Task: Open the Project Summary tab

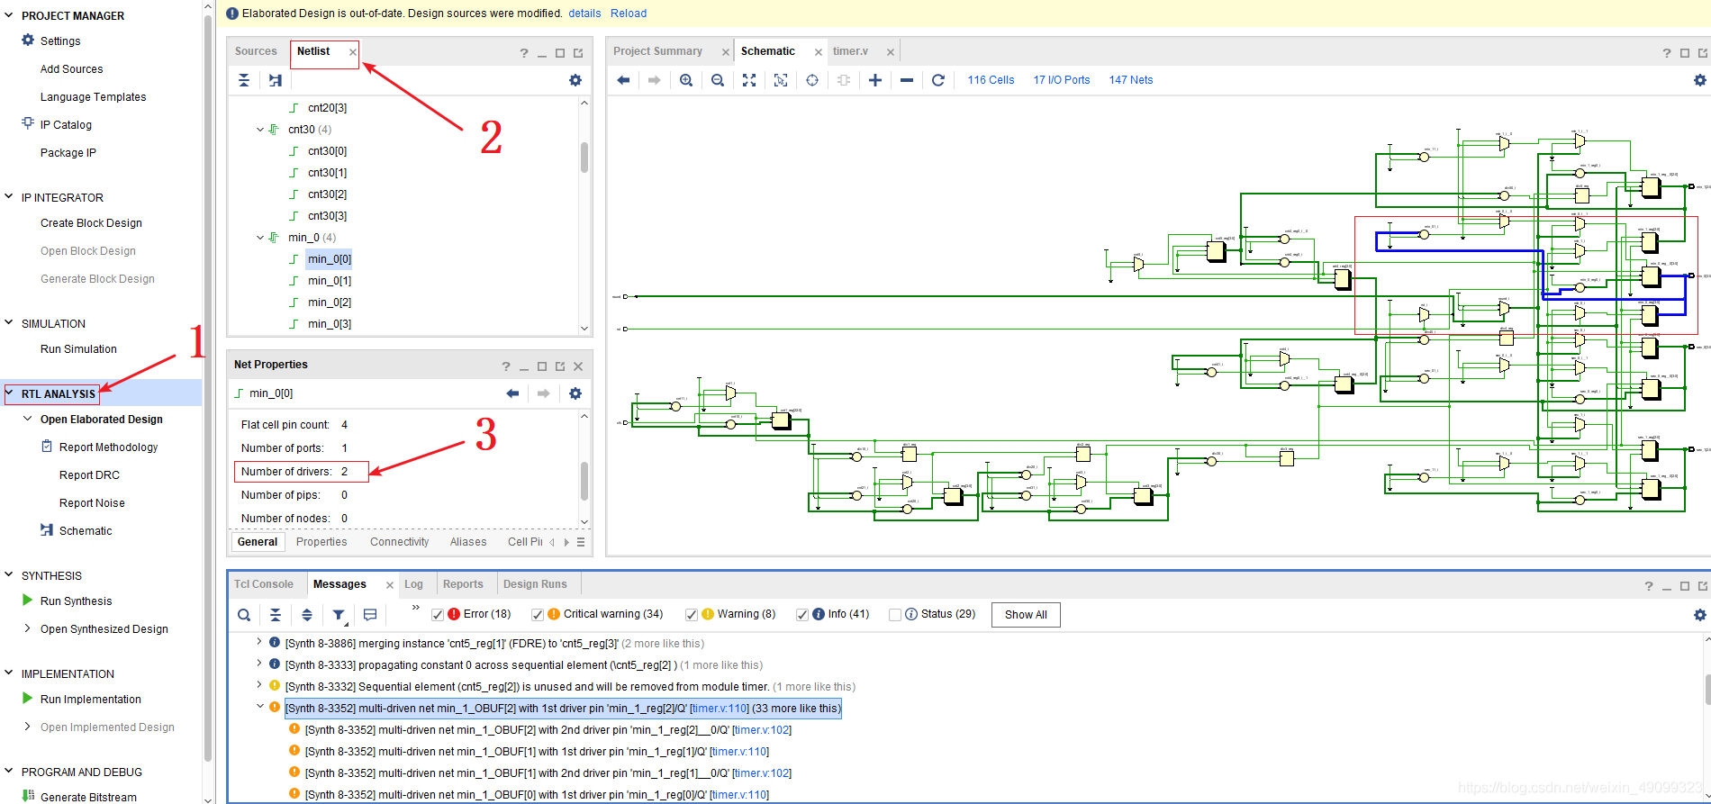Action: click(657, 51)
